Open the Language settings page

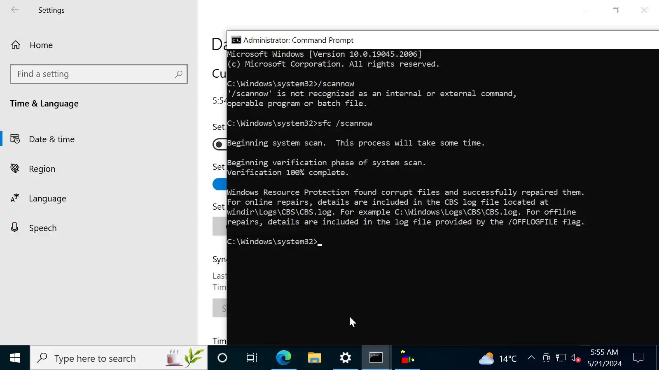tap(99, 198)
